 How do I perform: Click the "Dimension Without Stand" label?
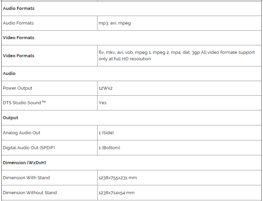[x=30, y=193]
